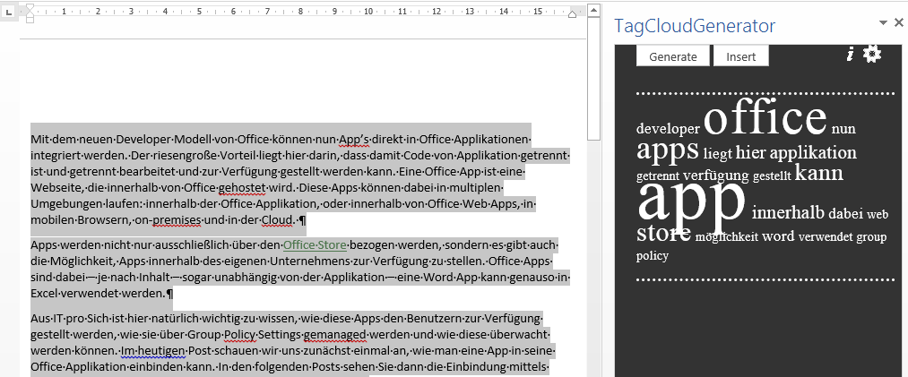Viewport: 908px width, 377px height.
Task: Click the "developer" tag in the cloud
Action: pyautogui.click(x=668, y=129)
